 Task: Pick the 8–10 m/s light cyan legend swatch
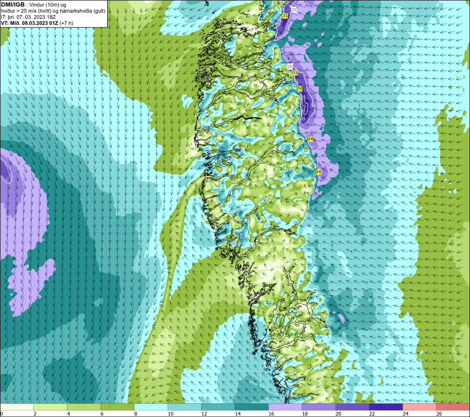(151, 407)
